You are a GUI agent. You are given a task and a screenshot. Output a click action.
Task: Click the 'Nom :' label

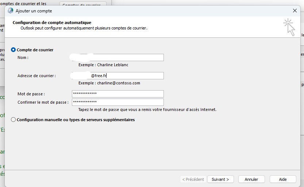pos(23,57)
